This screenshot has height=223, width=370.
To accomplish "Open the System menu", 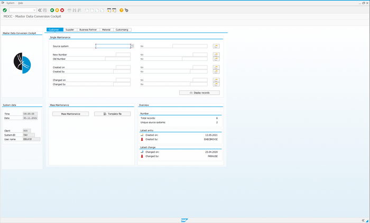I will pos(11,3).
